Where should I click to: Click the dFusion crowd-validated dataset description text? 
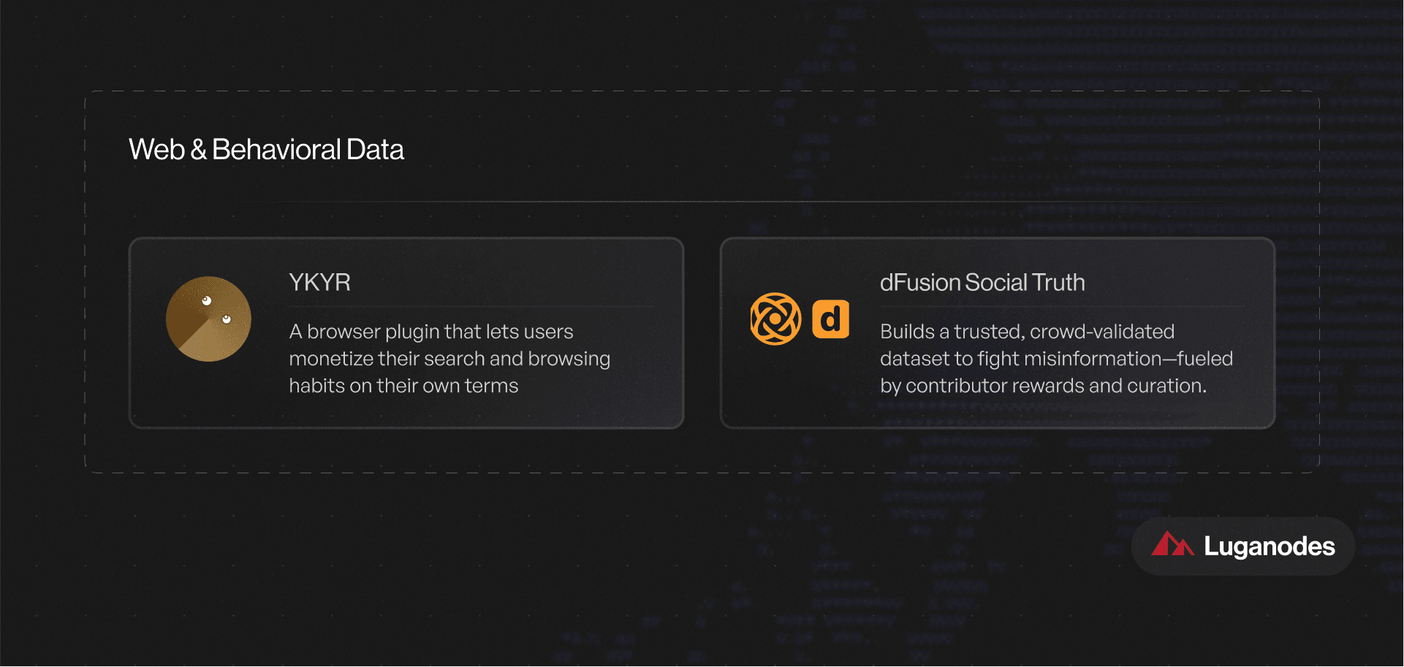pos(1056,359)
